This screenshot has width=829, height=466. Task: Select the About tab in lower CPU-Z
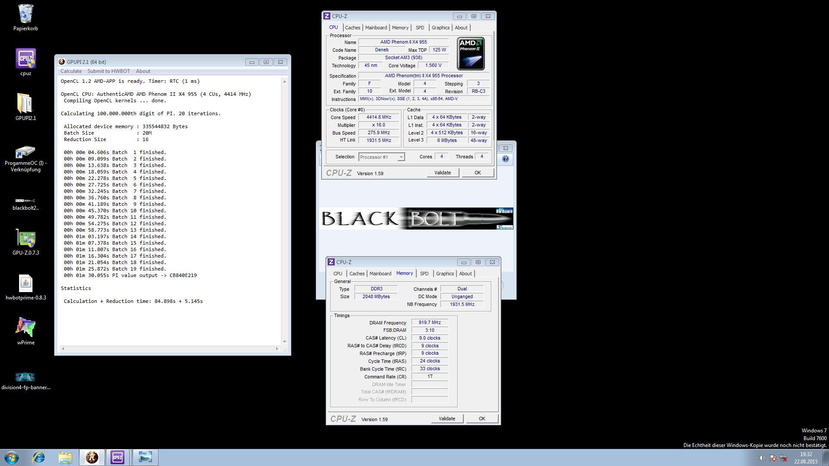pos(465,274)
